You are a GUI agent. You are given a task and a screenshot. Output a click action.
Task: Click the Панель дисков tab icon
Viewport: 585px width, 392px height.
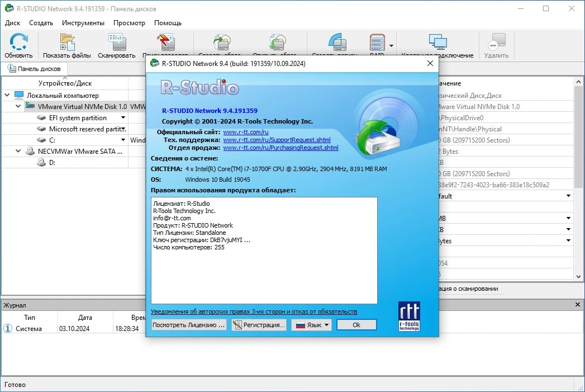[x=12, y=68]
